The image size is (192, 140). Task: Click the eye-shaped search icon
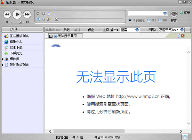174,13
